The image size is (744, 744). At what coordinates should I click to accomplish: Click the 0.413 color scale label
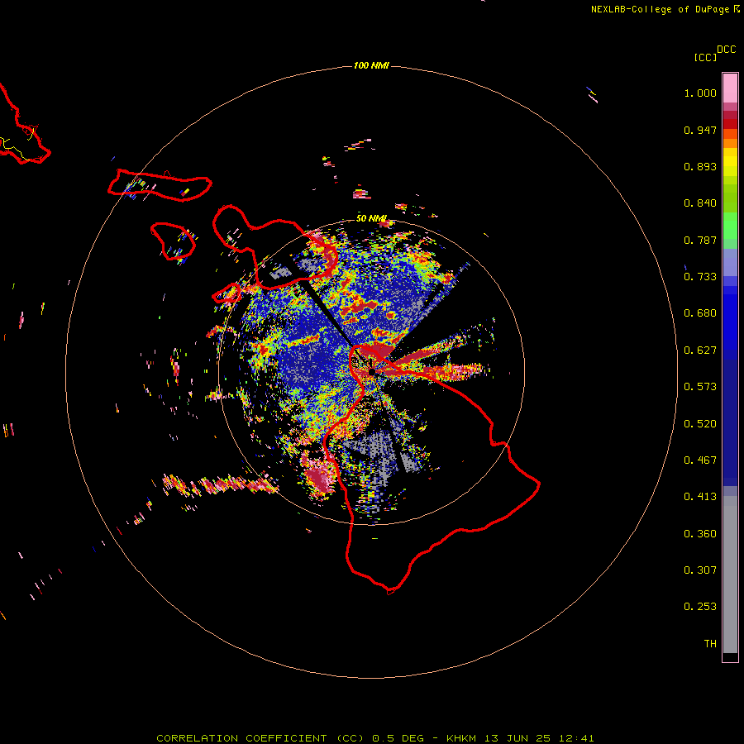coord(700,497)
